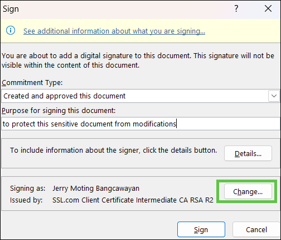Image resolution: width=281 pixels, height=240 pixels.
Task: Open help with the question mark icon
Action: point(236,8)
